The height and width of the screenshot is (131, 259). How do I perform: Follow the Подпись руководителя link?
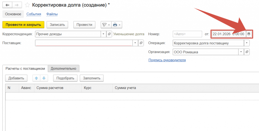[167, 60]
